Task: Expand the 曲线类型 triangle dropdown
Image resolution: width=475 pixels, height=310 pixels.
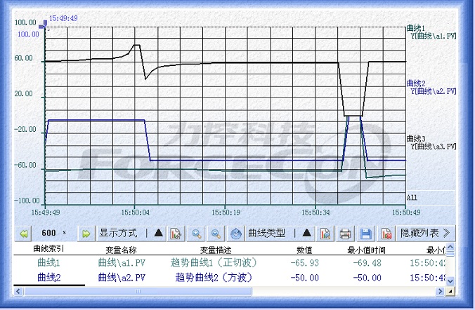Action: click(x=306, y=233)
